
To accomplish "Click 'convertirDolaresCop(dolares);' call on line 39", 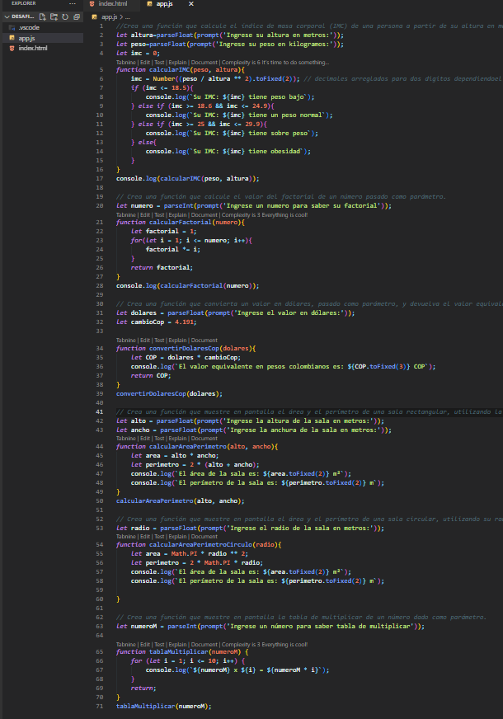I will click(x=169, y=394).
